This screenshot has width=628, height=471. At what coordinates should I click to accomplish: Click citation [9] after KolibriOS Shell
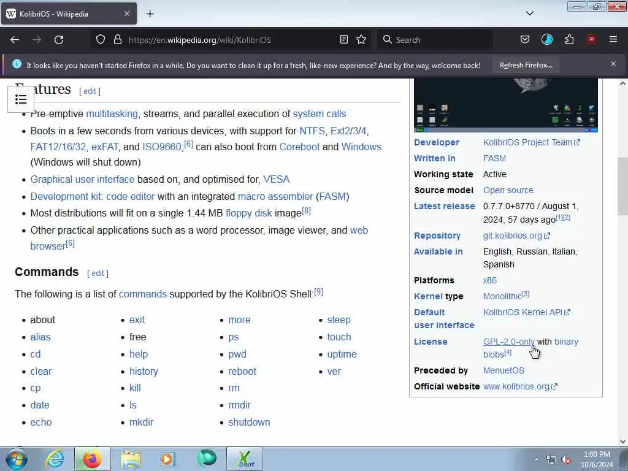(x=318, y=291)
